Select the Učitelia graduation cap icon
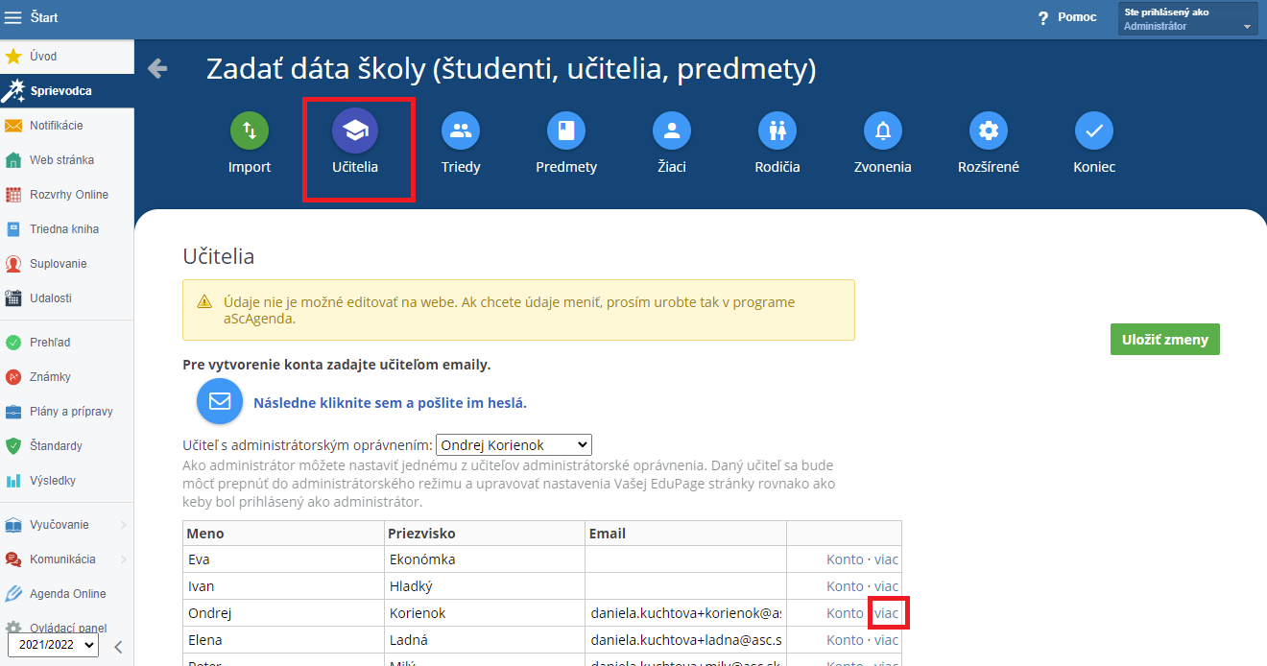 point(355,131)
